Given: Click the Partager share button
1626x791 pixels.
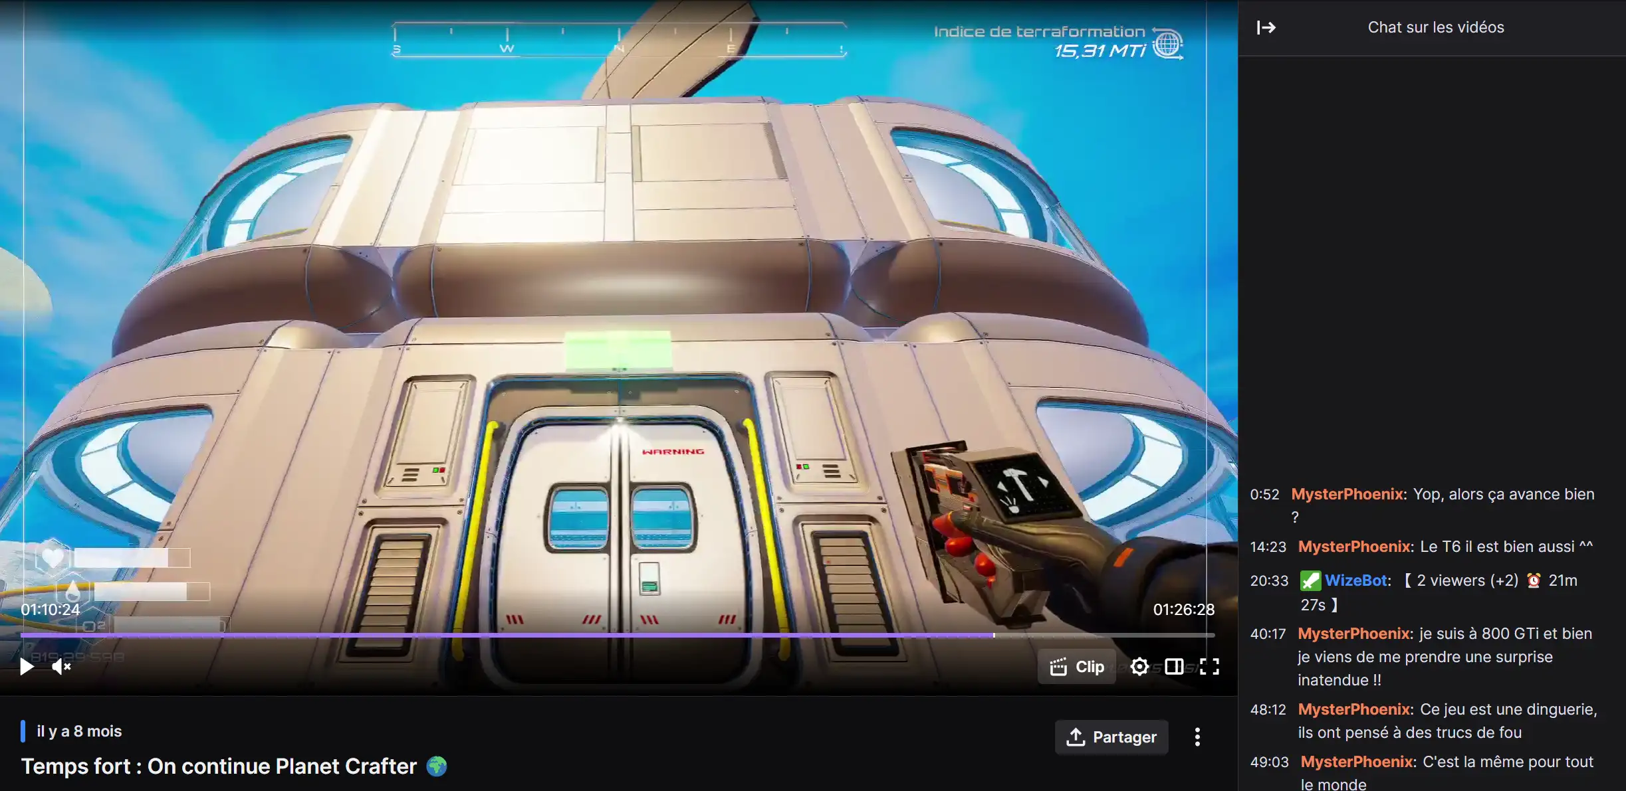Looking at the screenshot, I should [1111, 737].
